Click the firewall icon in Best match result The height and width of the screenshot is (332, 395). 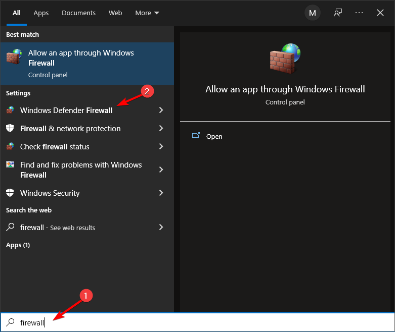pyautogui.click(x=14, y=57)
